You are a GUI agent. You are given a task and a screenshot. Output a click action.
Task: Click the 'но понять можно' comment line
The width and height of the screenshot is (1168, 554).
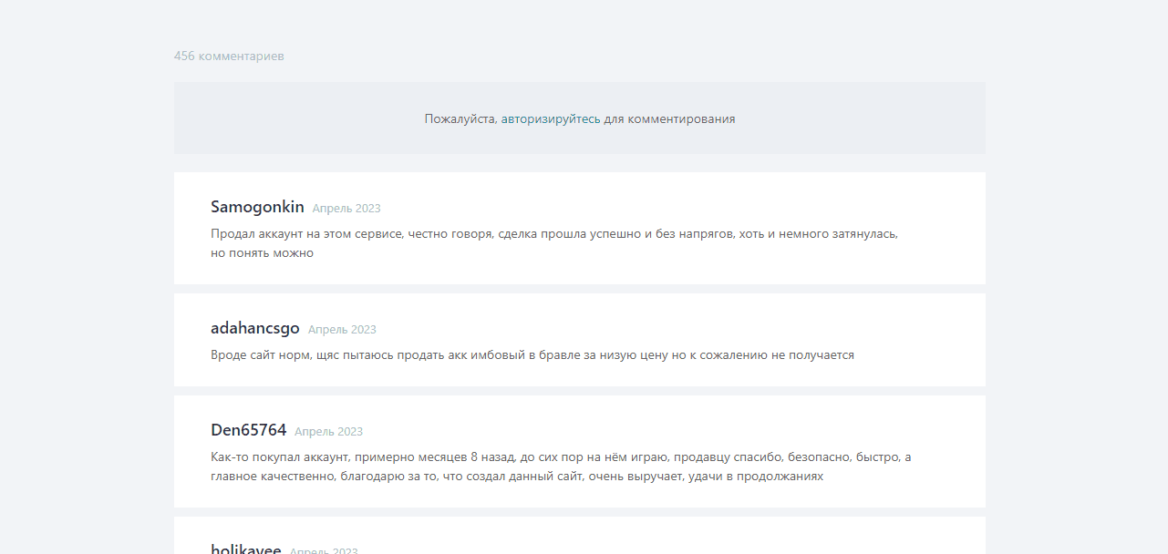point(262,253)
